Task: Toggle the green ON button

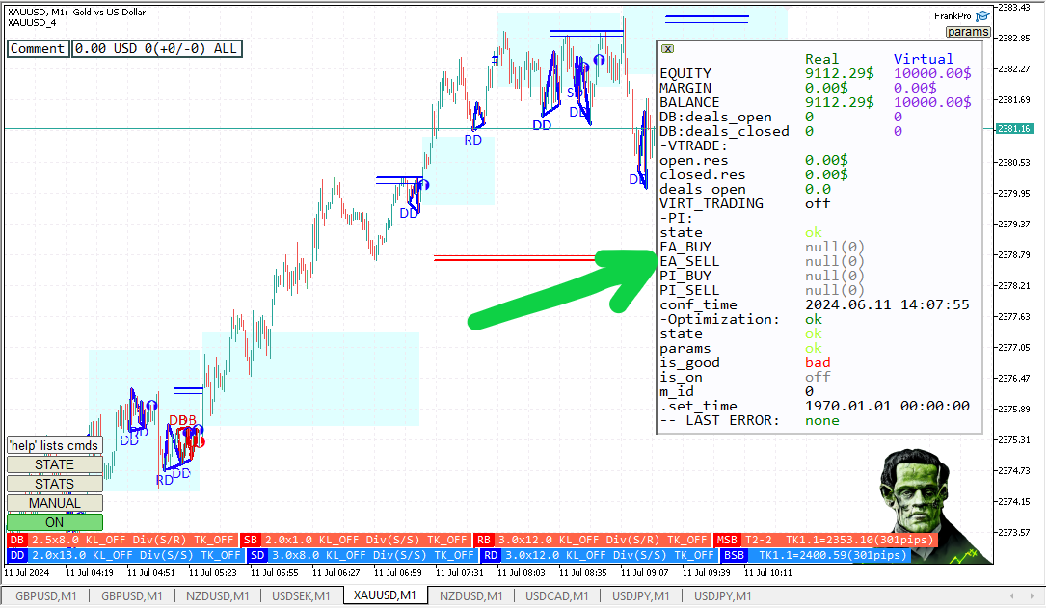Action: 54,522
